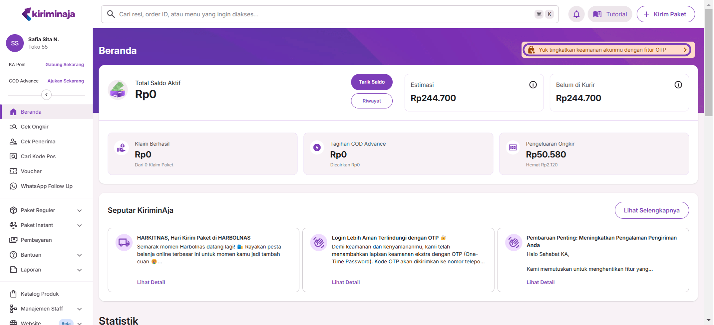Click the Cek Ongkir sidebar icon
The image size is (714, 325).
(x=13, y=127)
